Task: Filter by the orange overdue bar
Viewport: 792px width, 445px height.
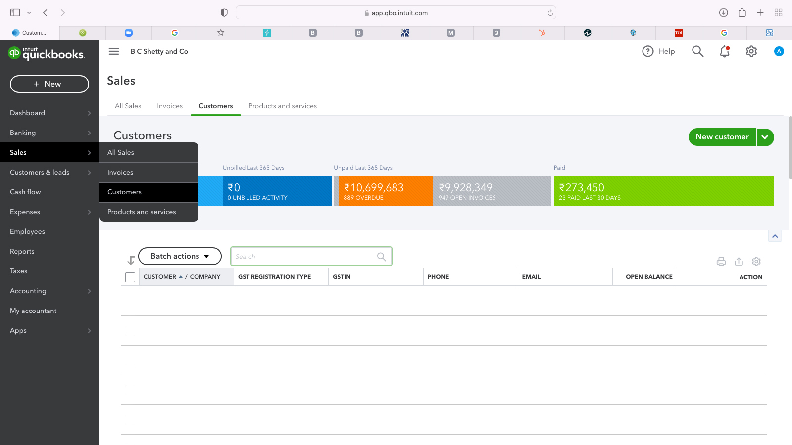Action: (x=384, y=191)
